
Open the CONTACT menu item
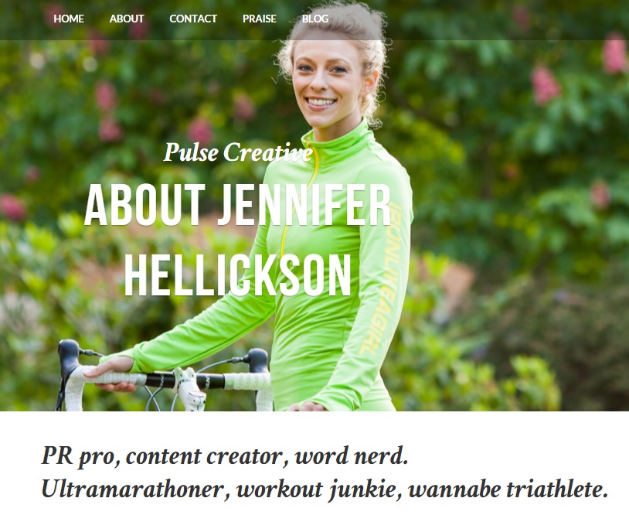coord(193,19)
